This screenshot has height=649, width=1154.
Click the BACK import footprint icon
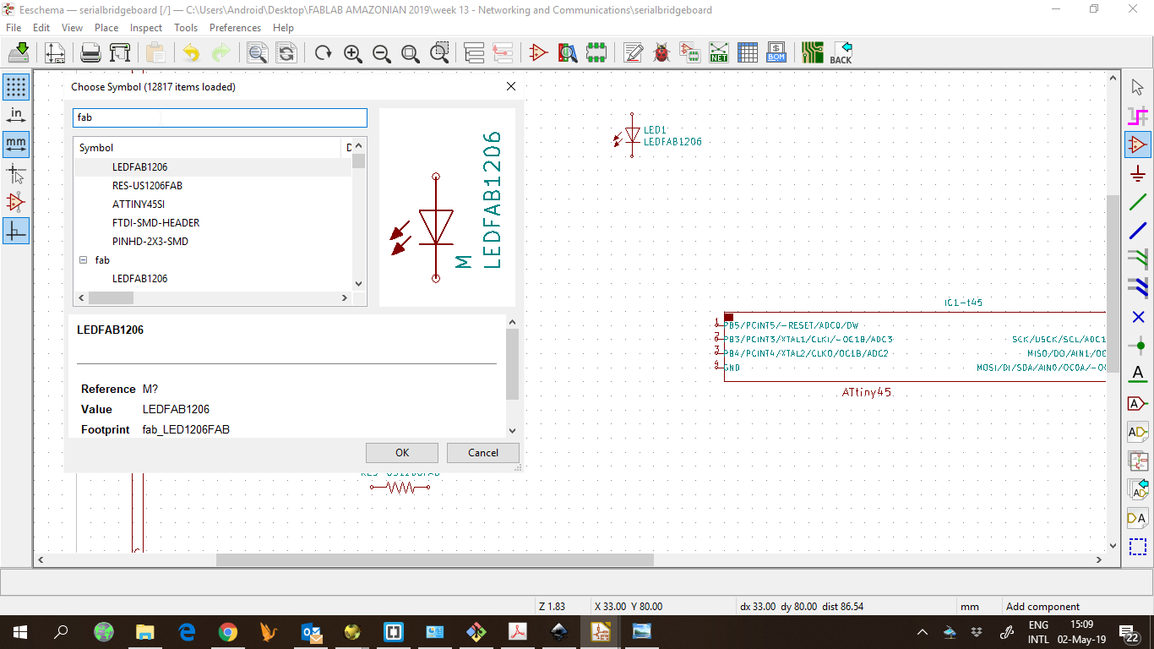[841, 53]
